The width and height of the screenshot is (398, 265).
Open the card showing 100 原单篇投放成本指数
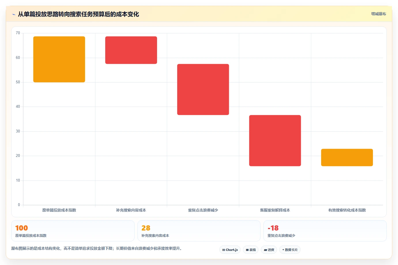point(73,231)
